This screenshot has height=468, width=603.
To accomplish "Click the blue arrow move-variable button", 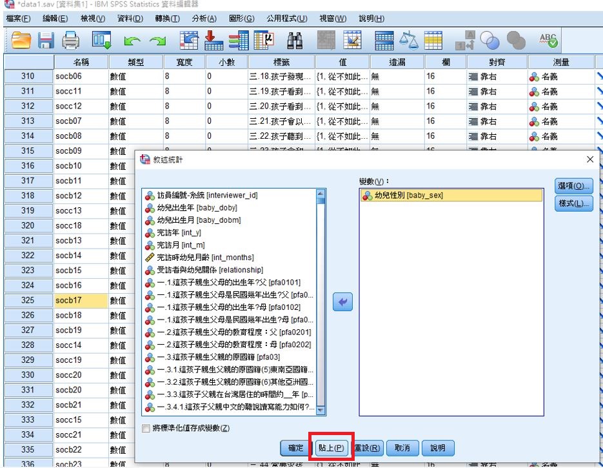I will (342, 301).
